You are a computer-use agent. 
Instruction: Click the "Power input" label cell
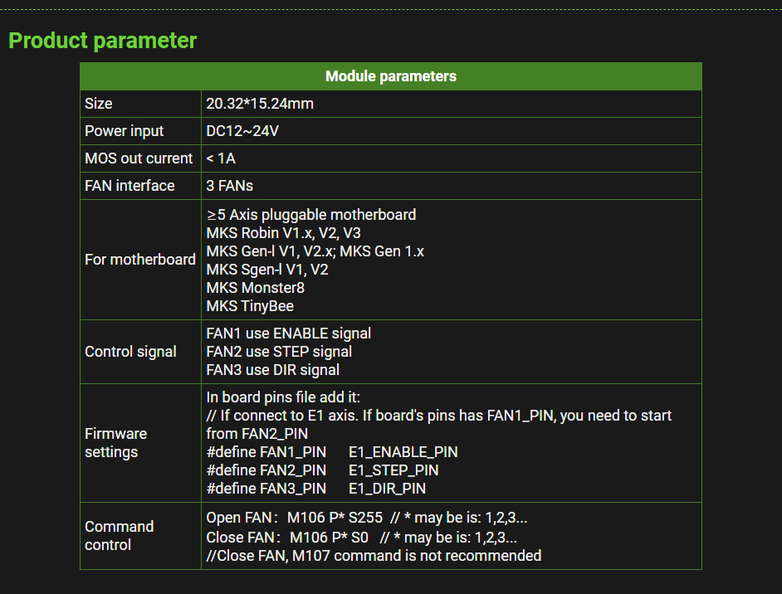click(x=125, y=131)
